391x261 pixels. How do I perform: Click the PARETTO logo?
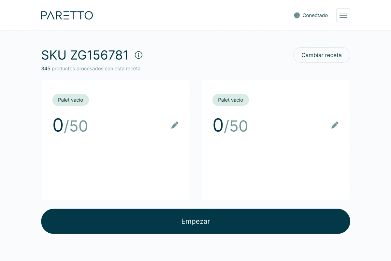[67, 15]
